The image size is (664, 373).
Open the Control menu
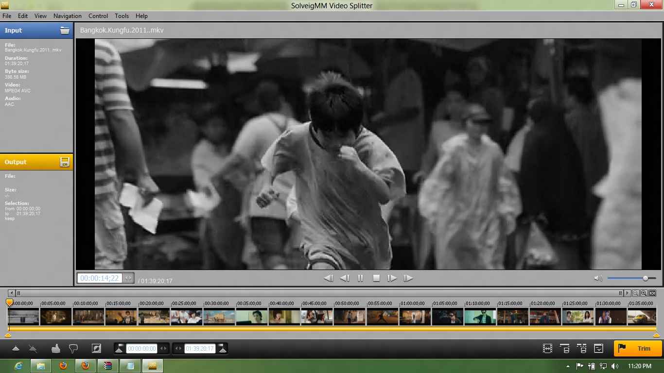click(x=98, y=16)
